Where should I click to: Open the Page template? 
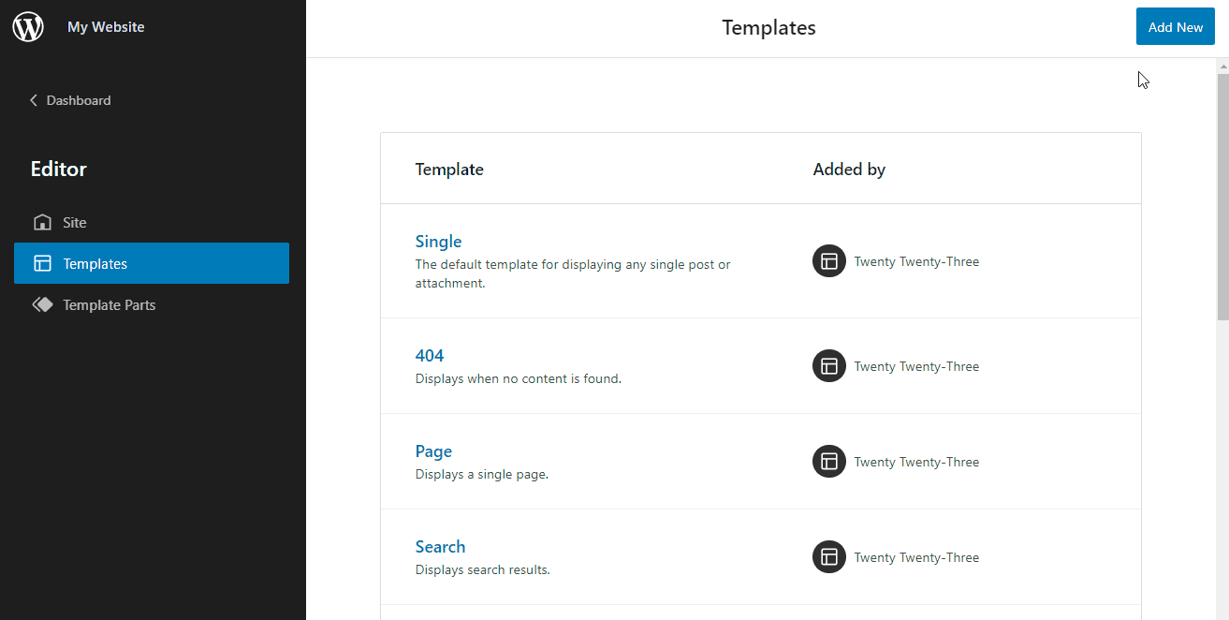433,450
